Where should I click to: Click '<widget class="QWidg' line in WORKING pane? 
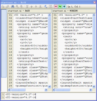77,73
